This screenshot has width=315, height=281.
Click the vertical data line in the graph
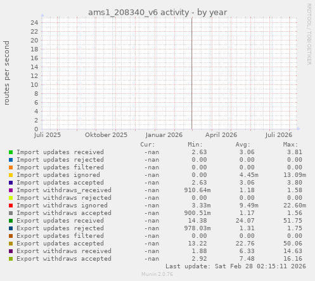(192, 74)
